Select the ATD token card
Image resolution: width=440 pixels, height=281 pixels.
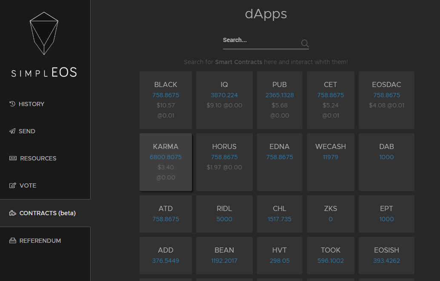tap(166, 214)
